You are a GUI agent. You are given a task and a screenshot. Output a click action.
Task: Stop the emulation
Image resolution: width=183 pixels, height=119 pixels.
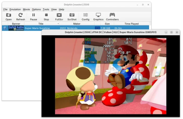tap(46, 17)
